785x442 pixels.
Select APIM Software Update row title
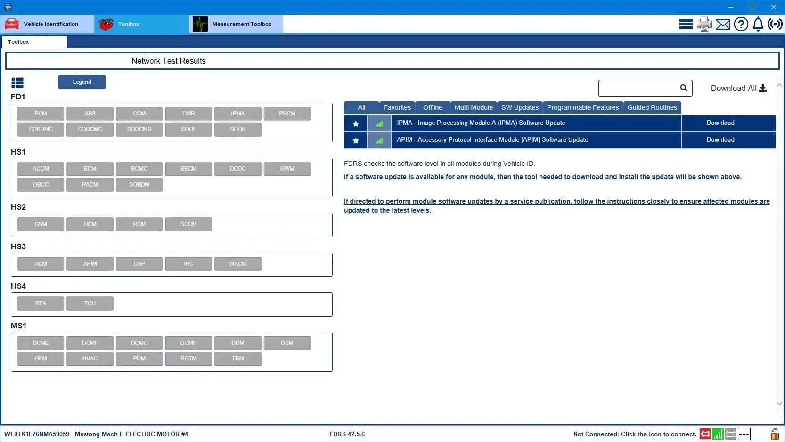click(492, 140)
